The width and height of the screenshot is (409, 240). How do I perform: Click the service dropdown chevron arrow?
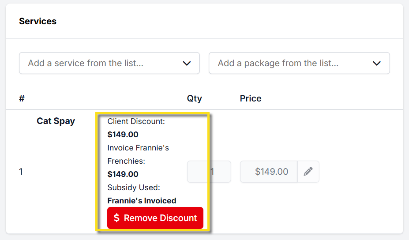(187, 64)
